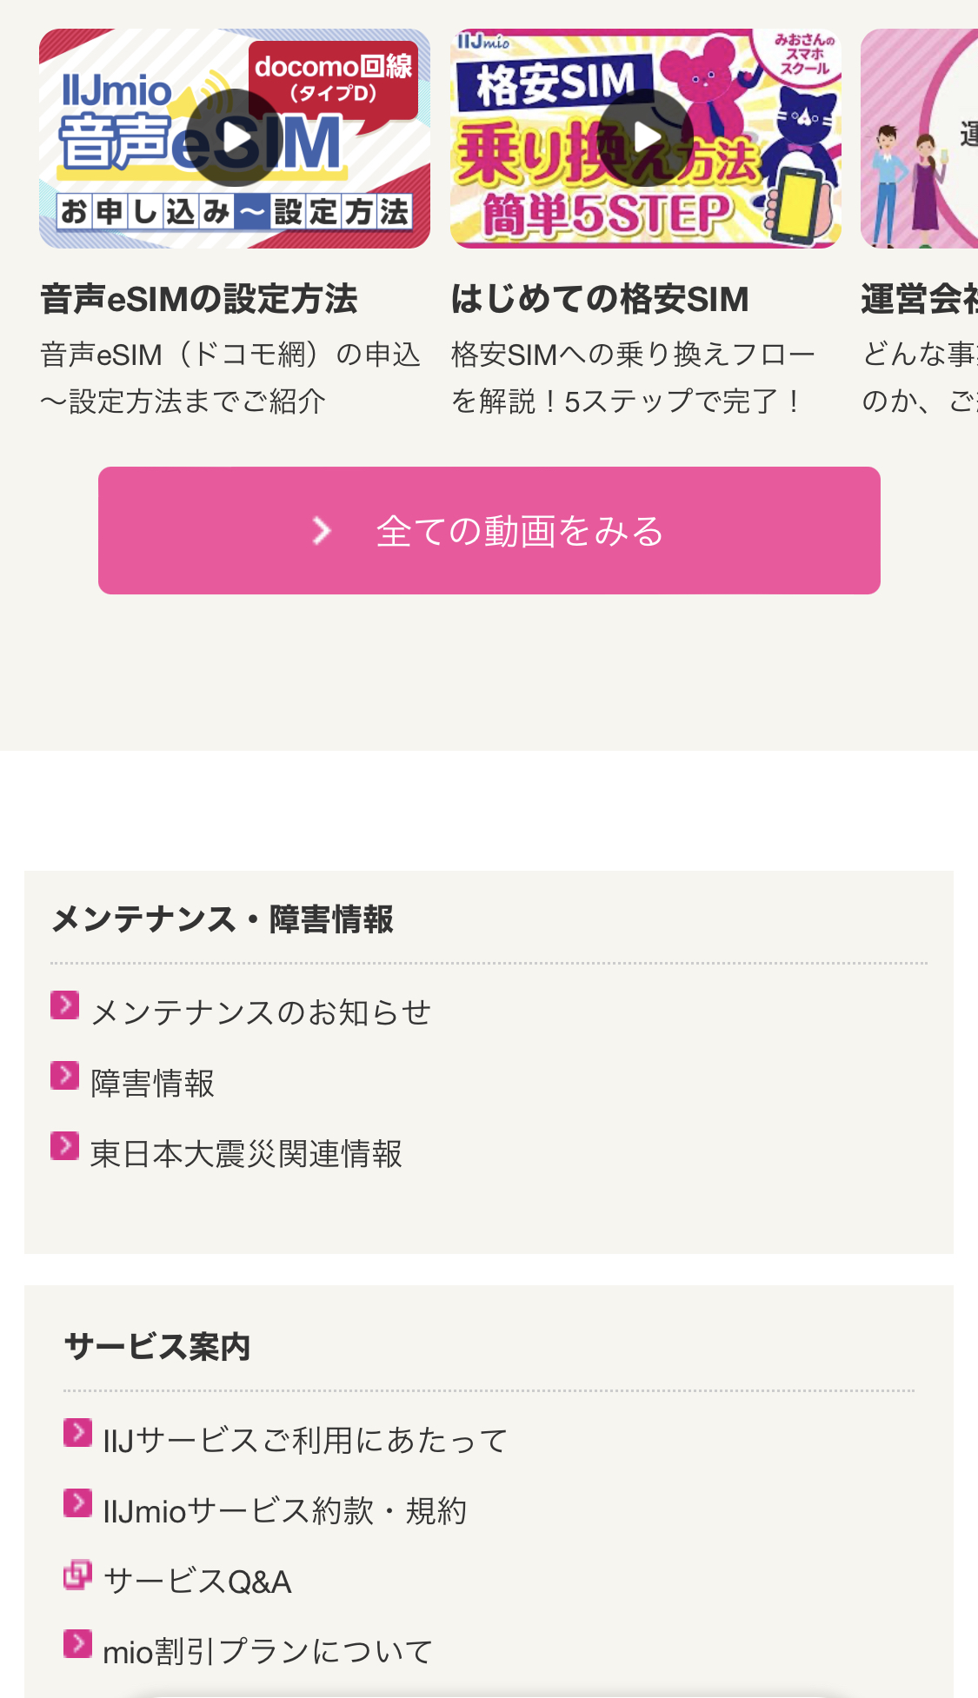Open the サービスQ&A link

(x=197, y=1582)
